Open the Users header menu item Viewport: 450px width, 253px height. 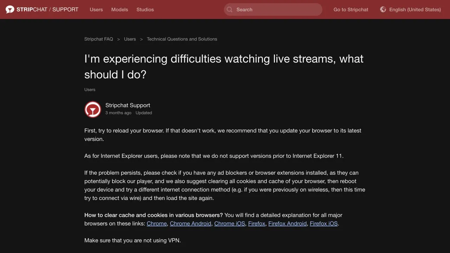[96, 9]
